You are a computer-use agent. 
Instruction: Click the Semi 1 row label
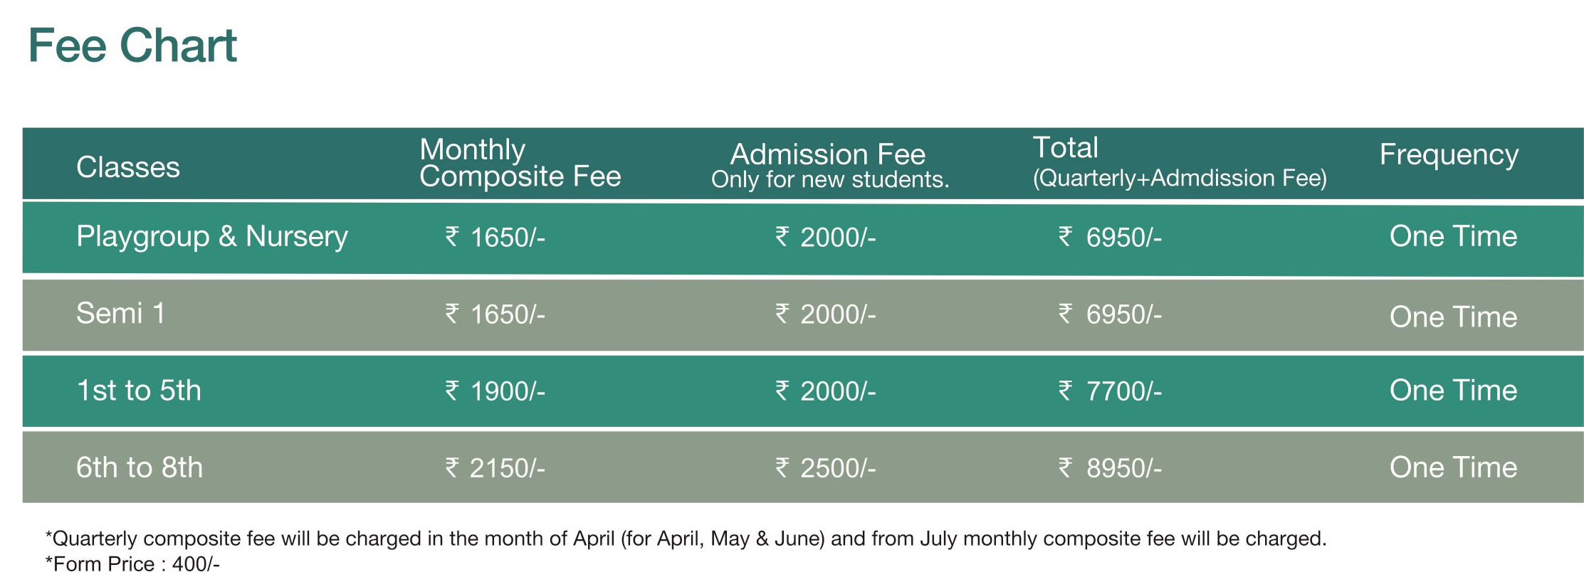tap(120, 314)
